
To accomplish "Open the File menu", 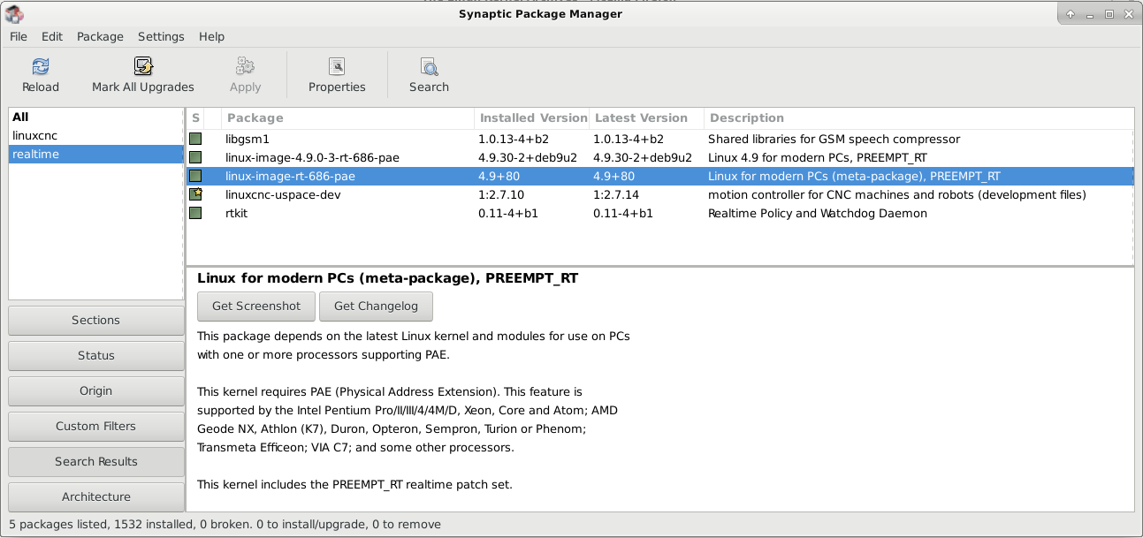I will [x=19, y=36].
